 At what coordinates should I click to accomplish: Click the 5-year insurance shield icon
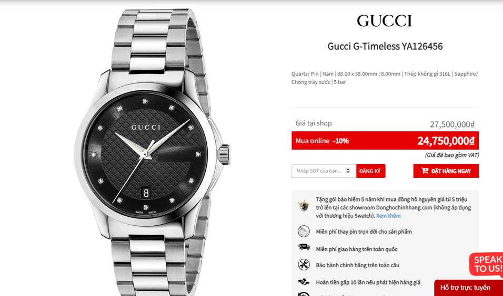pyautogui.click(x=304, y=206)
